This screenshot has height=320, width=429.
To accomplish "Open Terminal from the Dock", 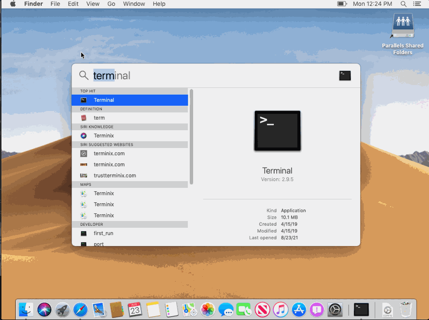I will point(361,309).
